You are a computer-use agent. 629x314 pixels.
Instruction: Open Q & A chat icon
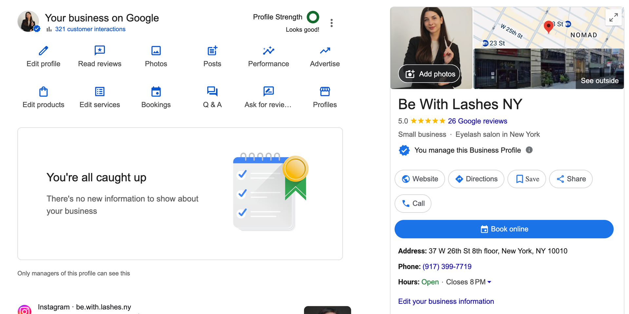(x=212, y=92)
